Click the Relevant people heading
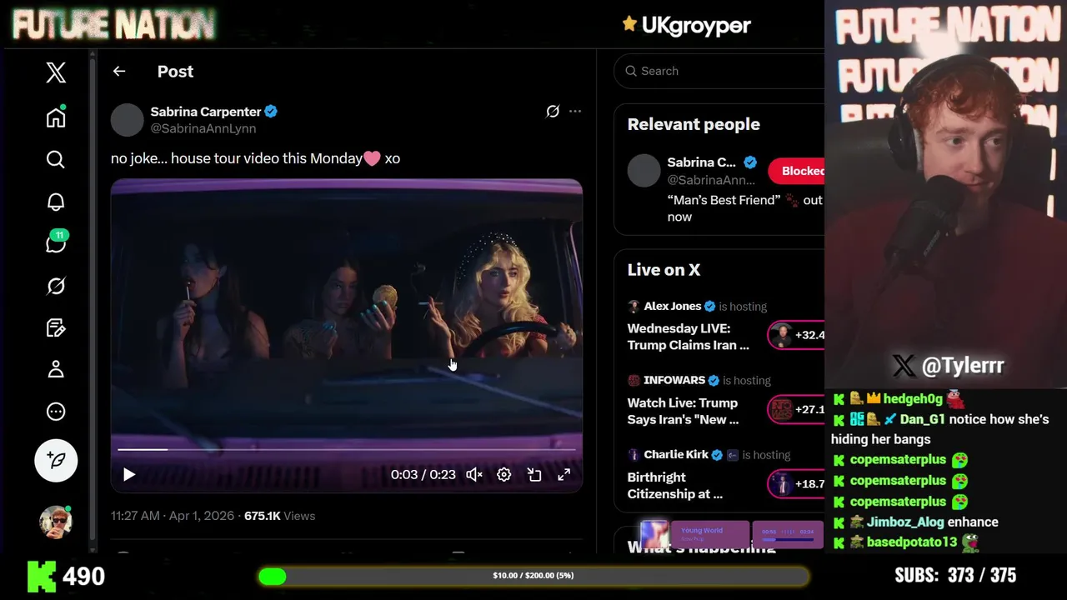Screen dimensions: 1067x600 (x=694, y=124)
